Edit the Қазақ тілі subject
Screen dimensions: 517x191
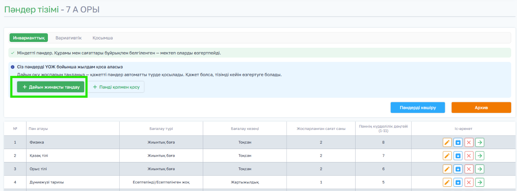(x=447, y=156)
